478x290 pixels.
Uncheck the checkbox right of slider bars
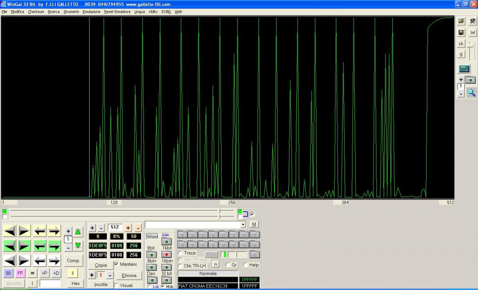point(252,214)
